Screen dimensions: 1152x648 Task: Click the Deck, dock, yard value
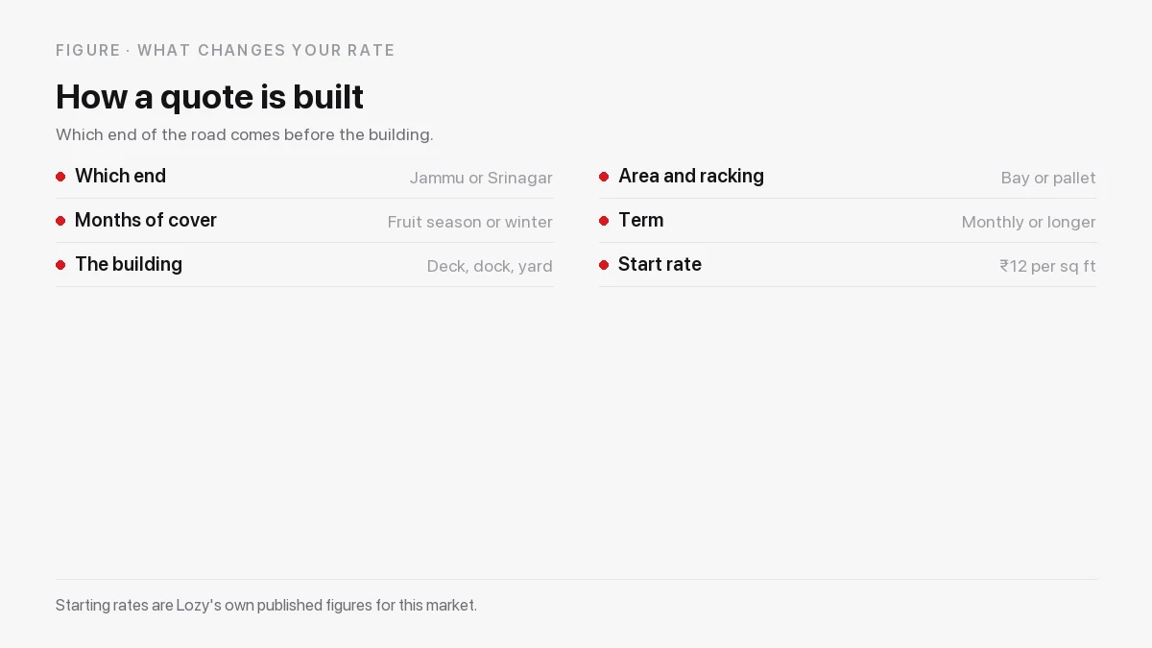coord(490,266)
